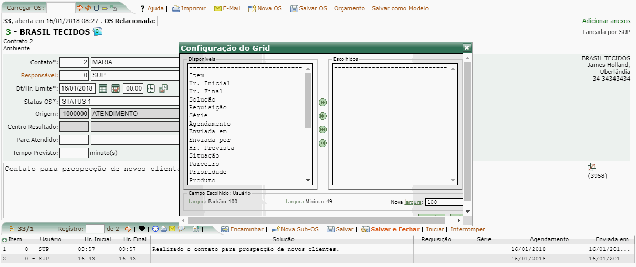Viewport: 636px width, 267px height.
Task: Click Salvar e Fechar
Action: pyautogui.click(x=390, y=229)
